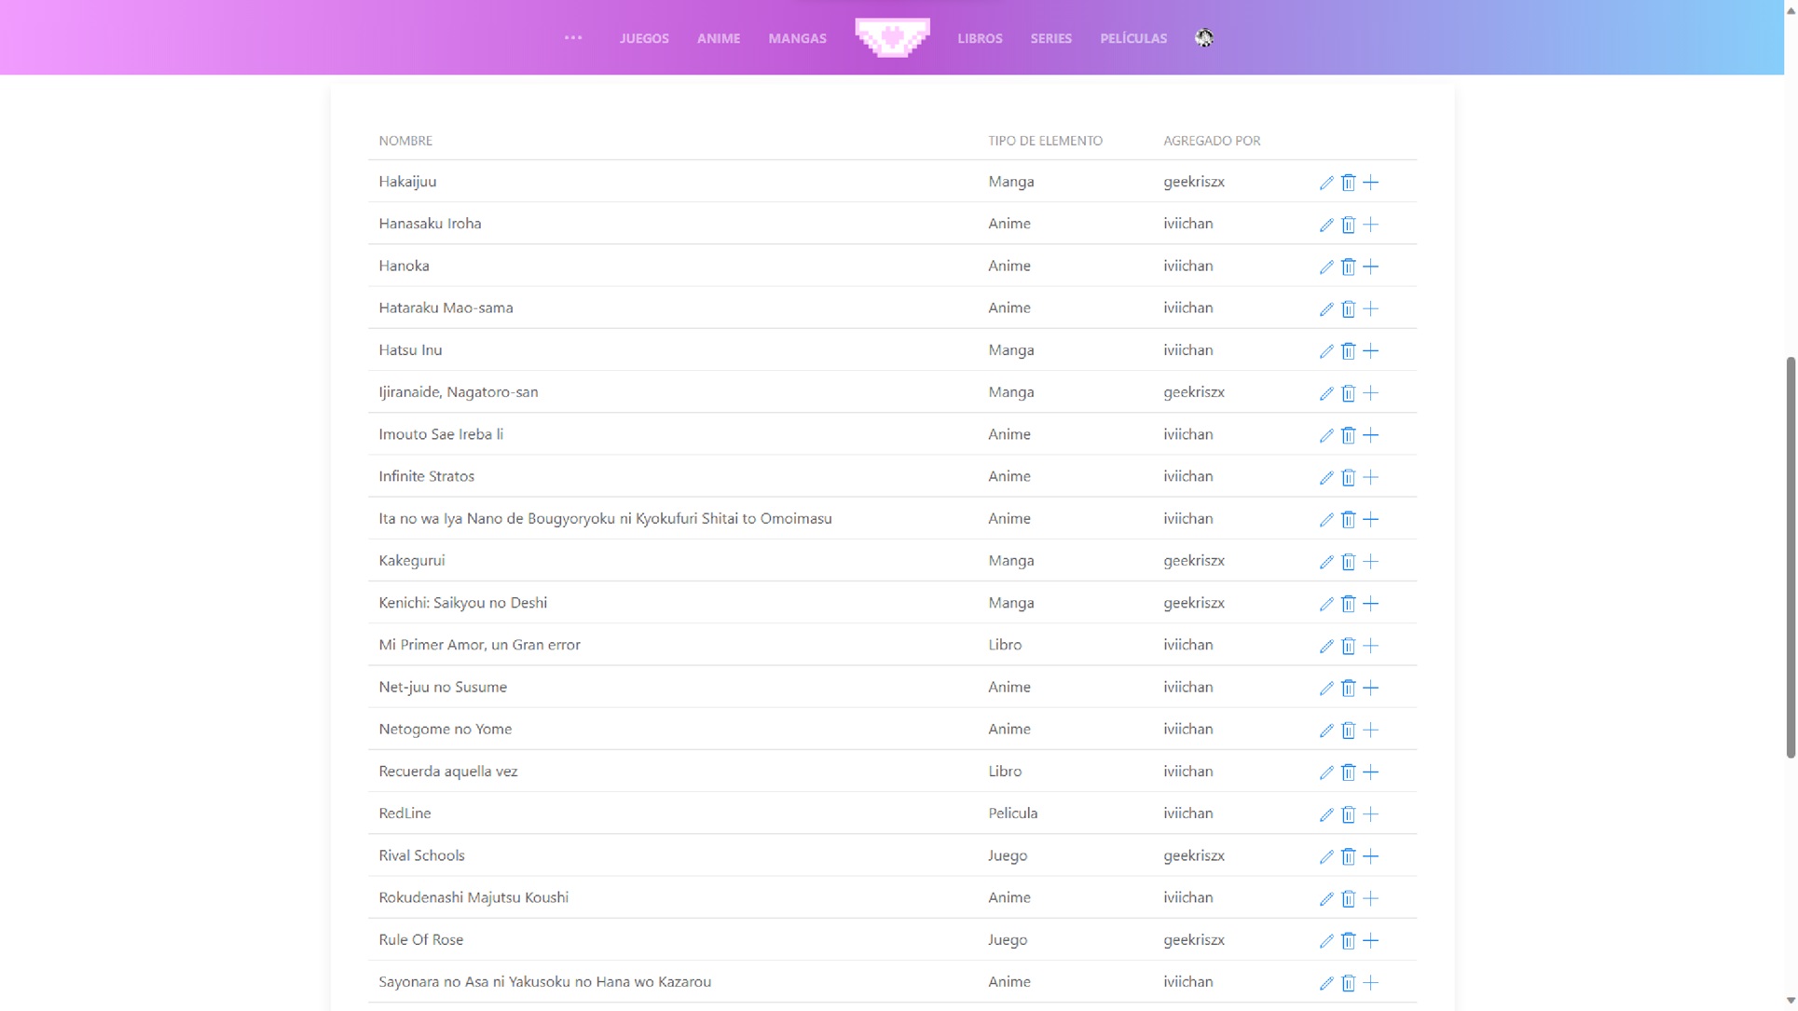The image size is (1798, 1011).
Task: Open the ANIME menu item
Action: (x=718, y=38)
